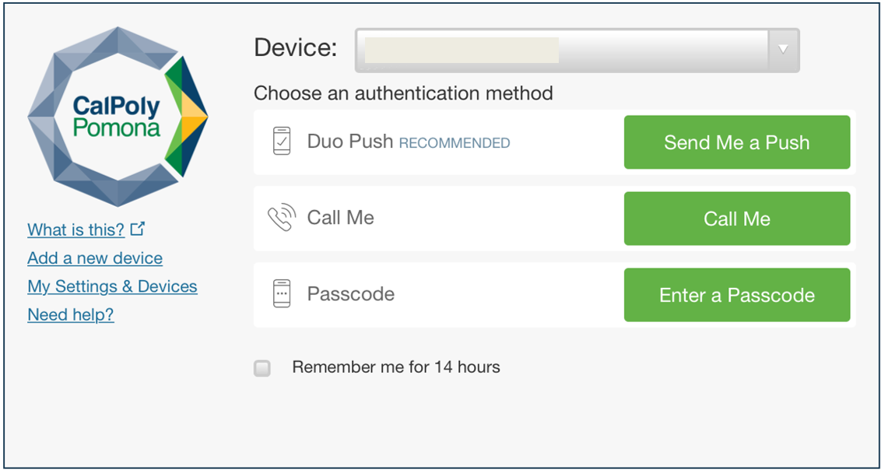Image resolution: width=881 pixels, height=473 pixels.
Task: Click the Passcode method row label
Action: [x=350, y=294]
